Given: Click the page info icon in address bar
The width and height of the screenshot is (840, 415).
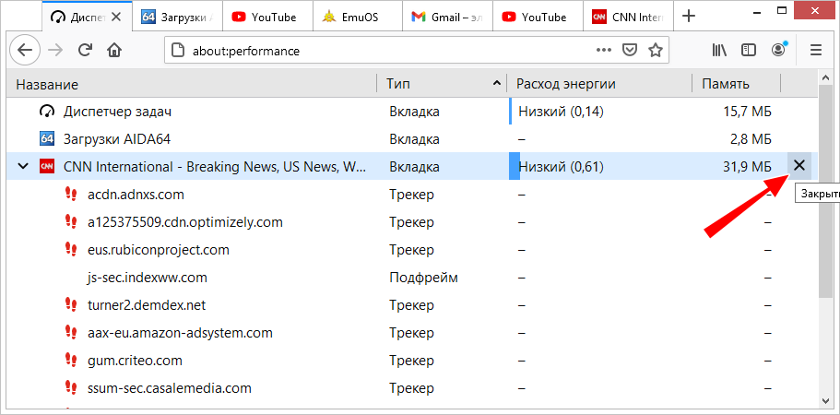Looking at the screenshot, I should pos(177,51).
